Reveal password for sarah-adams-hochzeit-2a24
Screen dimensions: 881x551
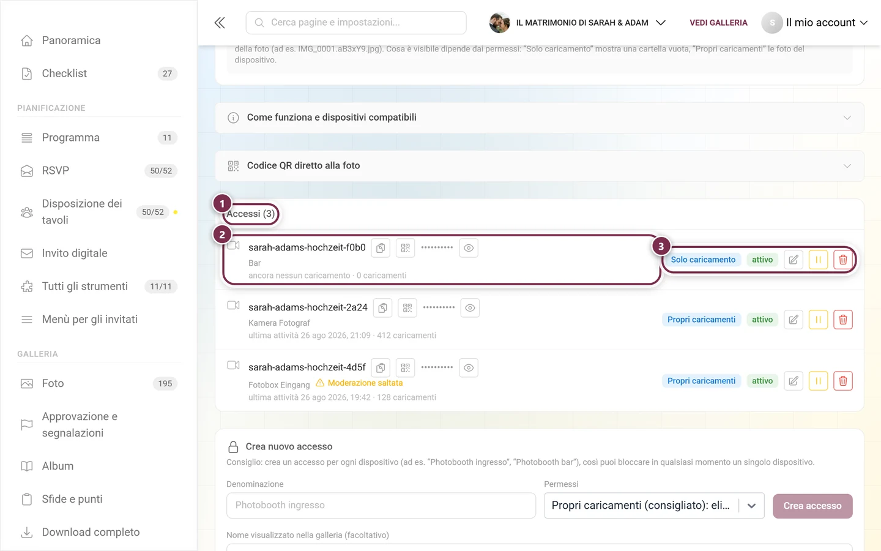pyautogui.click(x=470, y=308)
